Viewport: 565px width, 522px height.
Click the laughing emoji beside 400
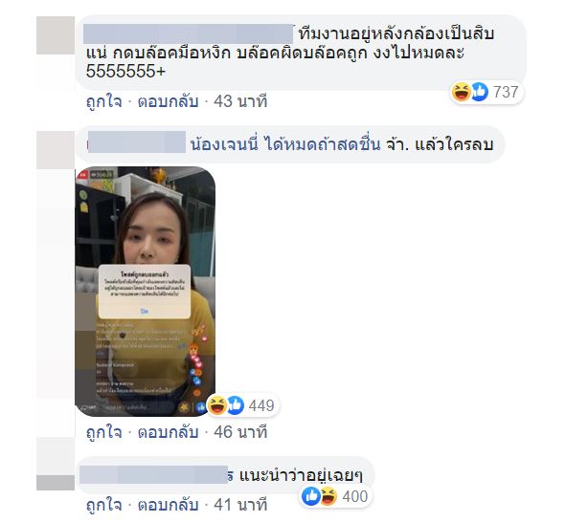coord(328,496)
